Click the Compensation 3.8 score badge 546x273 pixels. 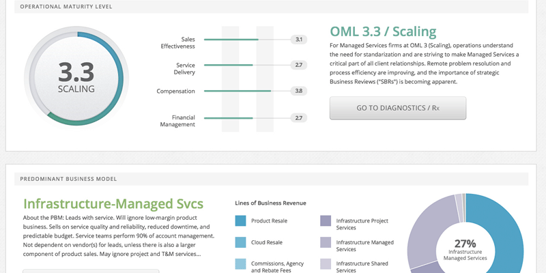click(298, 91)
